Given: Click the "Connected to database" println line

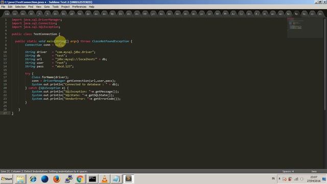Looking at the screenshot, I should [75, 84].
